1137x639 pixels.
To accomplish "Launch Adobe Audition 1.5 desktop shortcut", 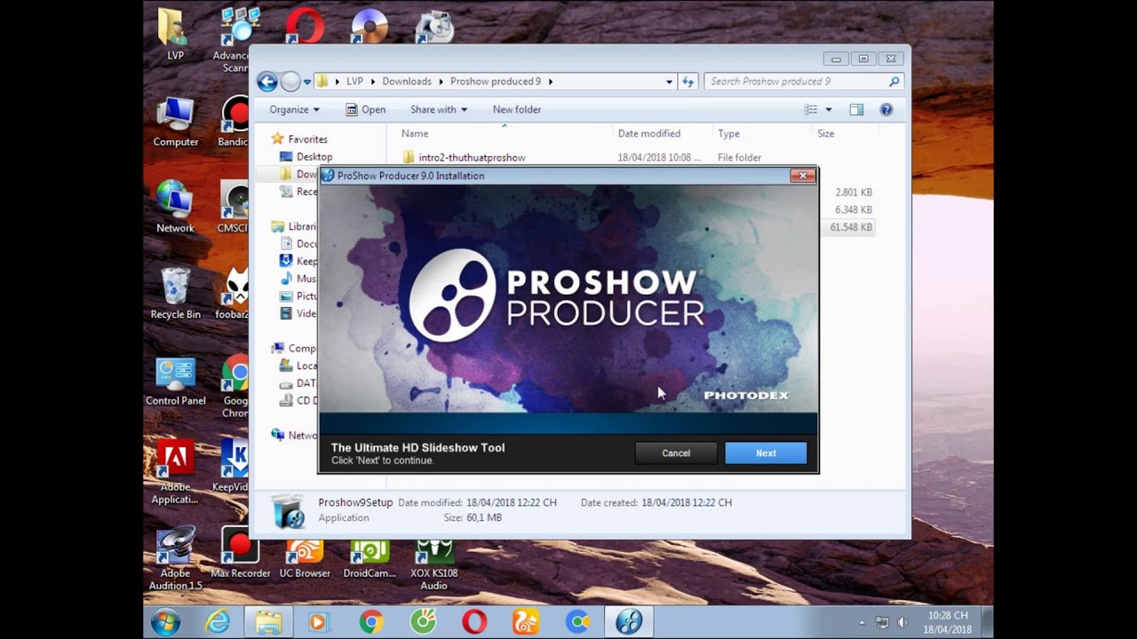I will coord(175,559).
